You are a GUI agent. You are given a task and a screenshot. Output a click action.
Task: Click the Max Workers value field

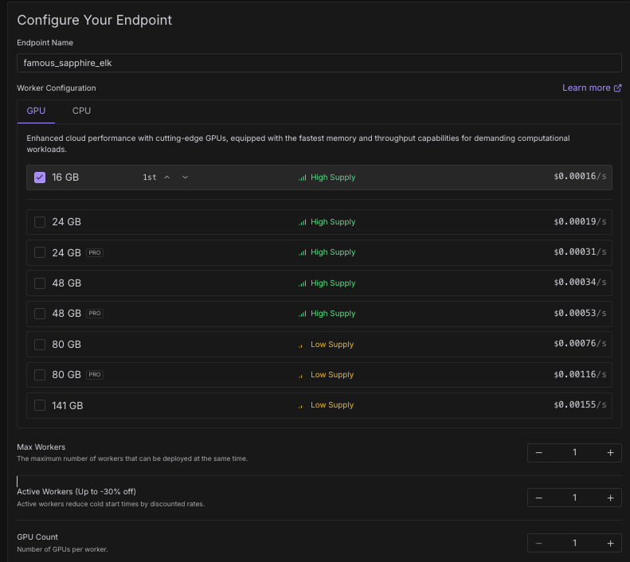tap(574, 453)
